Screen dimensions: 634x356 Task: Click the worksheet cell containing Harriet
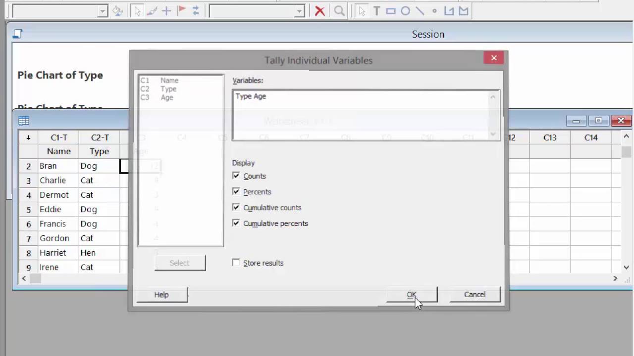(59, 253)
